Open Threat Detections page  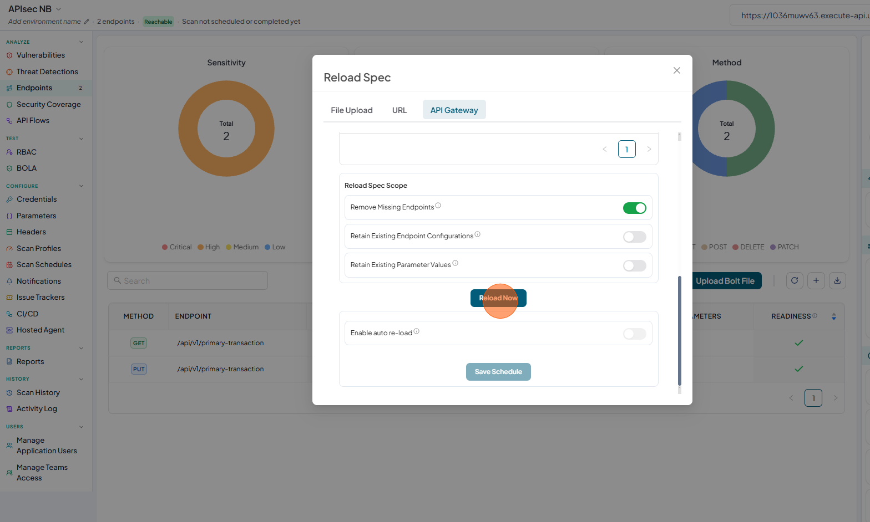[47, 72]
